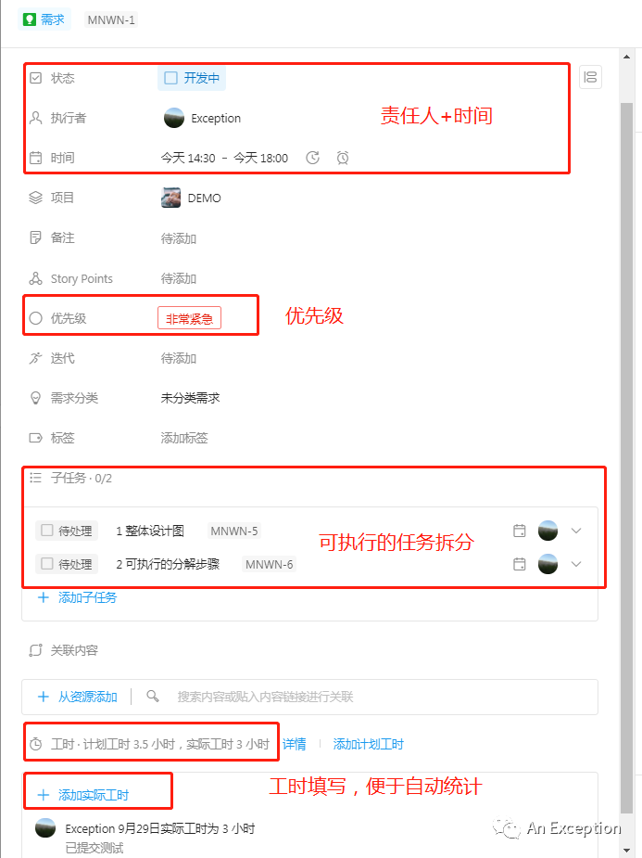Expand chevron of subtask MNWN-6
642x858 pixels.
(576, 564)
